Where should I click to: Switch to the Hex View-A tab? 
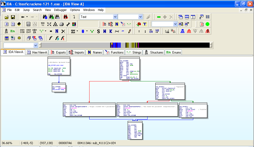(x=37, y=52)
